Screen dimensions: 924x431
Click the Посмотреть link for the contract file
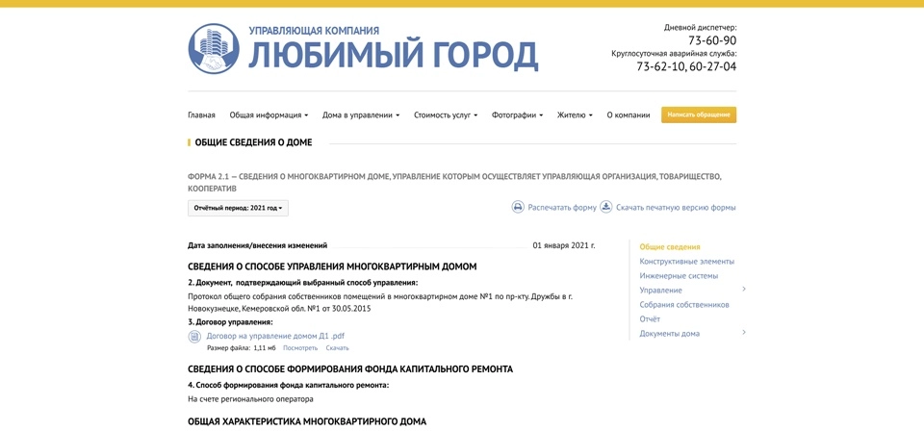(x=300, y=348)
